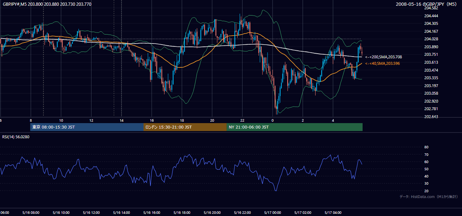
Task: Click hour tick 22 under the price chart
Action: (x=242, y=120)
